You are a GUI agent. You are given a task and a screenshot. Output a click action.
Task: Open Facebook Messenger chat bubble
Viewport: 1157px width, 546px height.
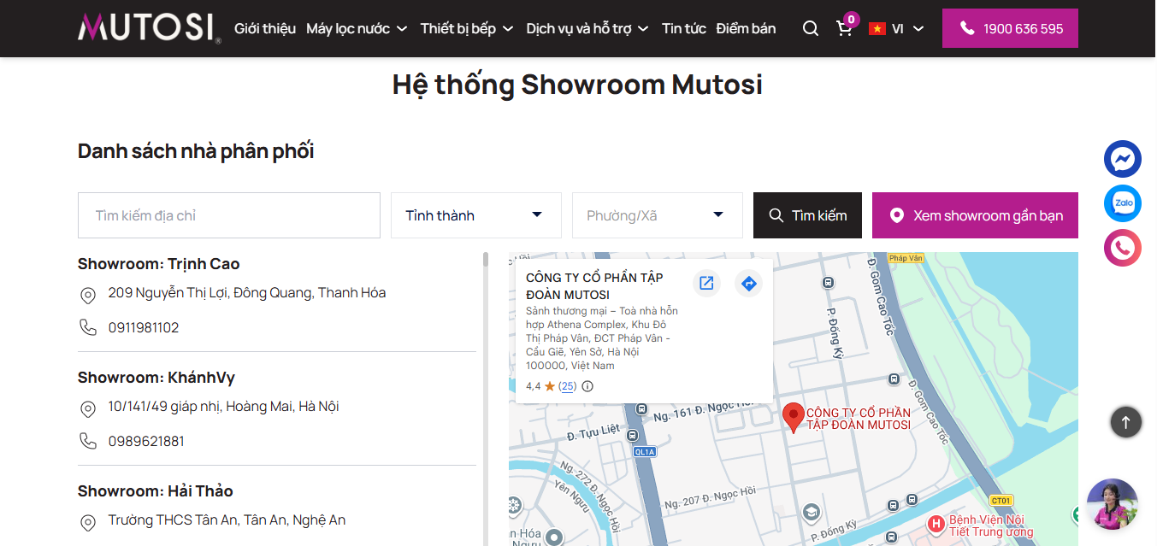(1122, 159)
